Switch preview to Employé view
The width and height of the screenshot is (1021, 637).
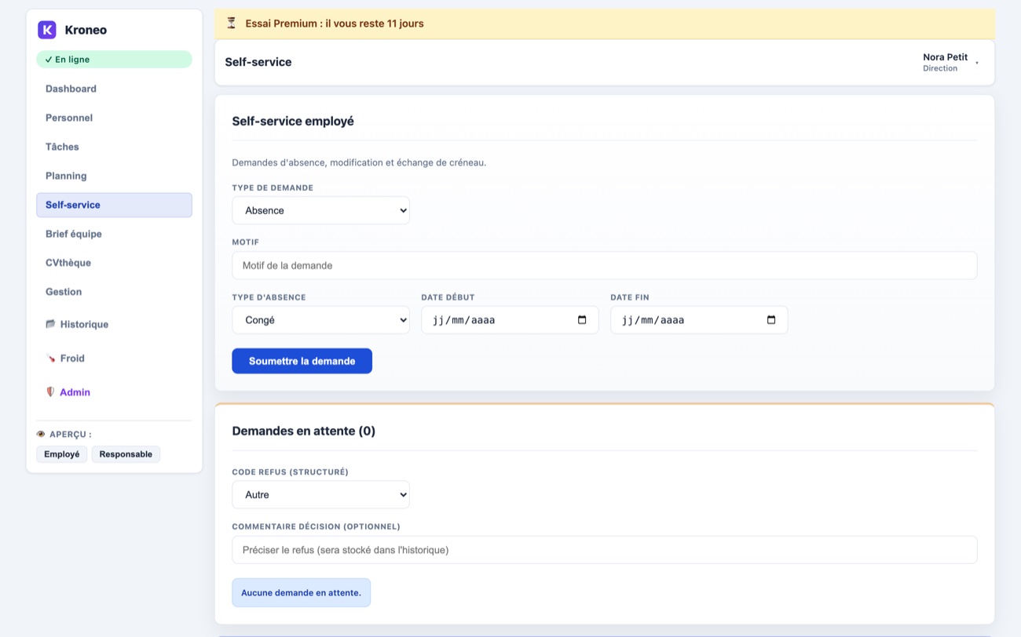pyautogui.click(x=62, y=454)
